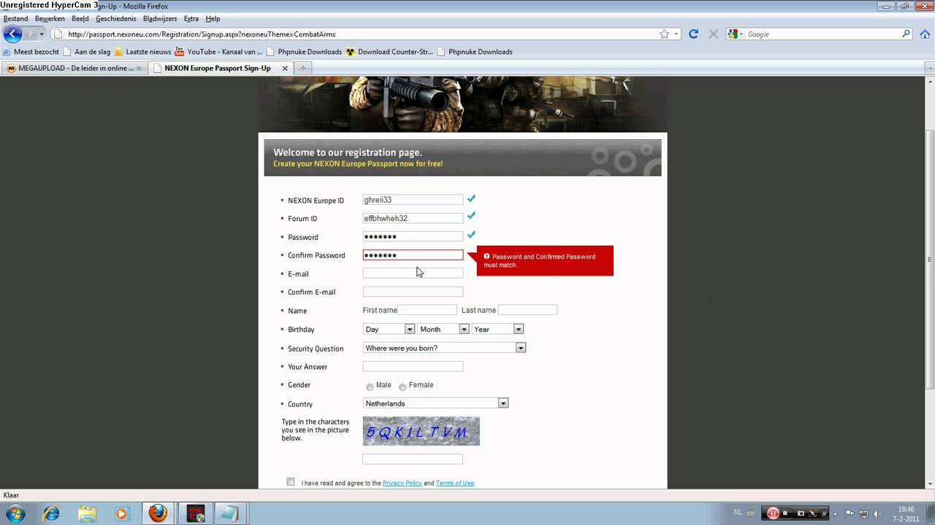
Task: Click the captcha characters input field
Action: pos(413,459)
